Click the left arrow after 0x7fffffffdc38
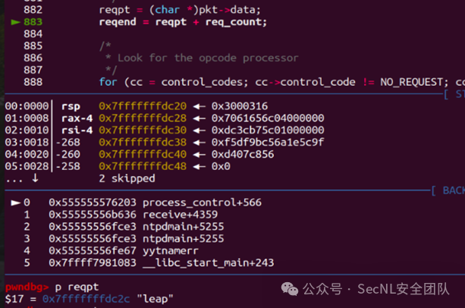 coord(200,143)
